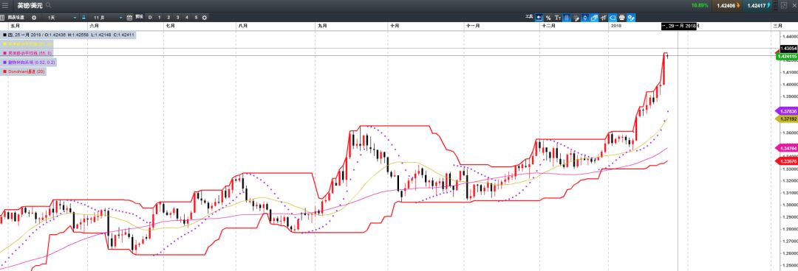Select chart preset 1
This screenshot has height=271, width=798.
[x=160, y=17]
